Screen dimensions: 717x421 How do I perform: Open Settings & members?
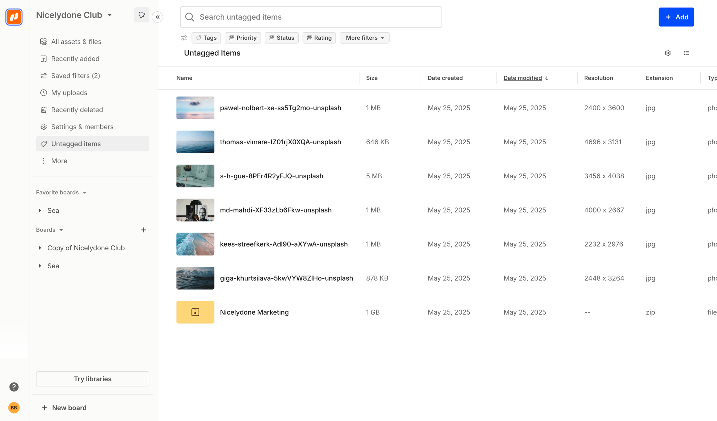pyautogui.click(x=93, y=127)
